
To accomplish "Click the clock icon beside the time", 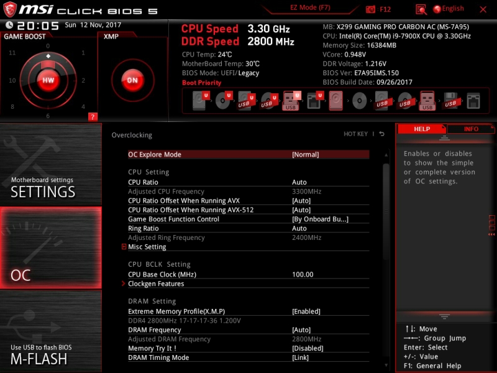I will coord(9,25).
